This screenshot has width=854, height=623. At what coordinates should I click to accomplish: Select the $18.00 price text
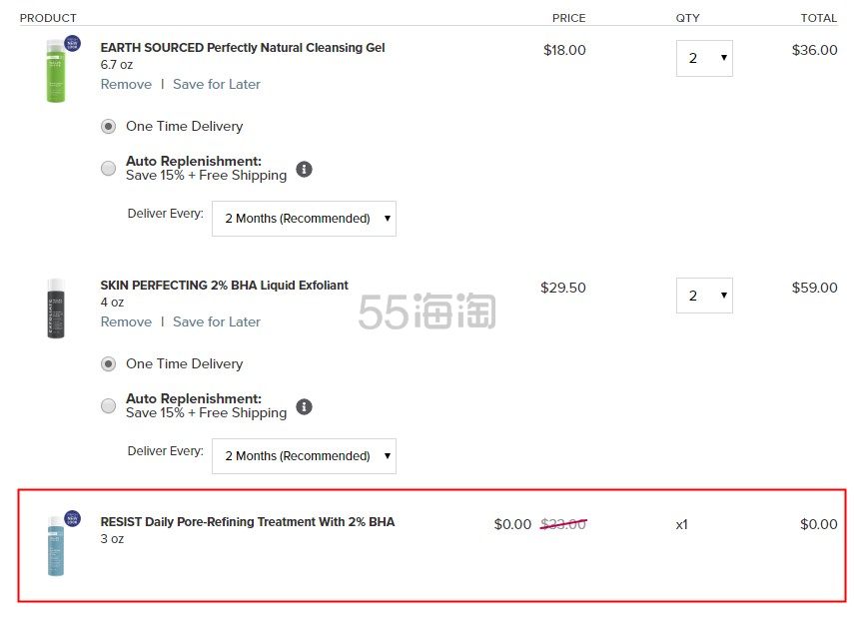pos(564,50)
